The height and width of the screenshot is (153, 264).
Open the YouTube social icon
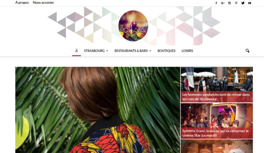tap(250, 3)
